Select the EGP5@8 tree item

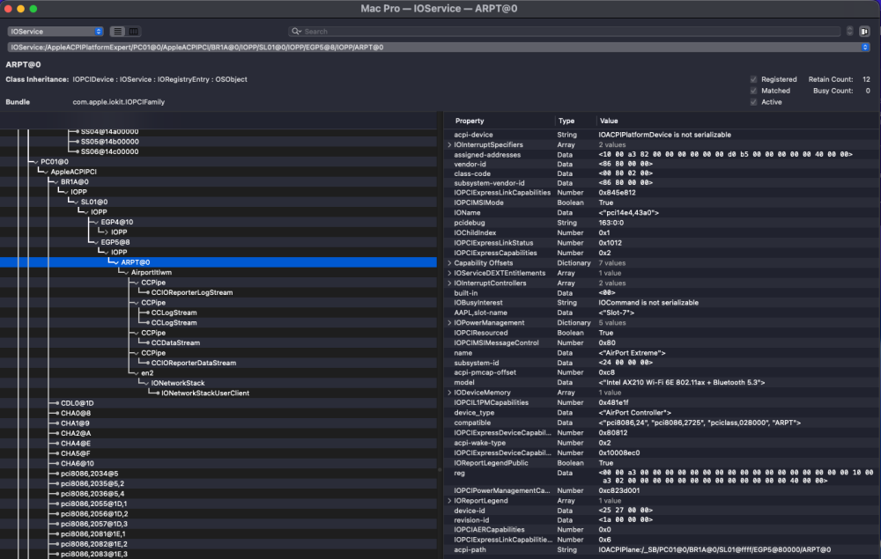pos(115,242)
